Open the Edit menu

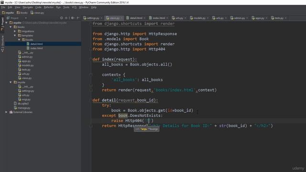point(10,8)
